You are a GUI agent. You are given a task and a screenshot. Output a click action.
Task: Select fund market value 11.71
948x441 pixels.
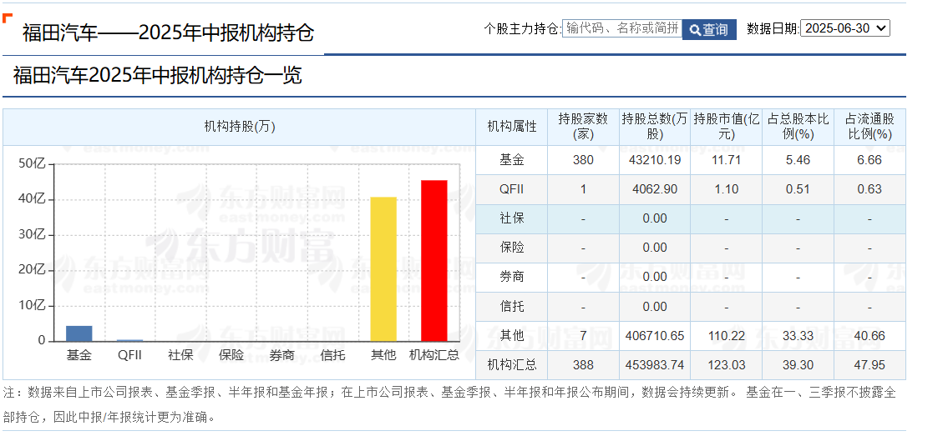(726, 160)
